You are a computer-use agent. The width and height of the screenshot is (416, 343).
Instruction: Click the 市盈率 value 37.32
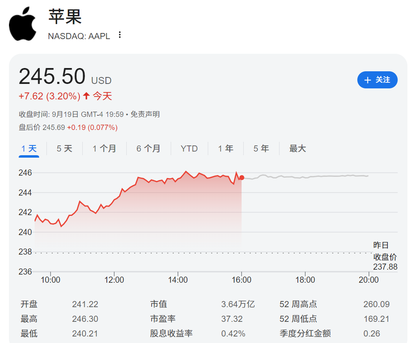click(x=232, y=319)
